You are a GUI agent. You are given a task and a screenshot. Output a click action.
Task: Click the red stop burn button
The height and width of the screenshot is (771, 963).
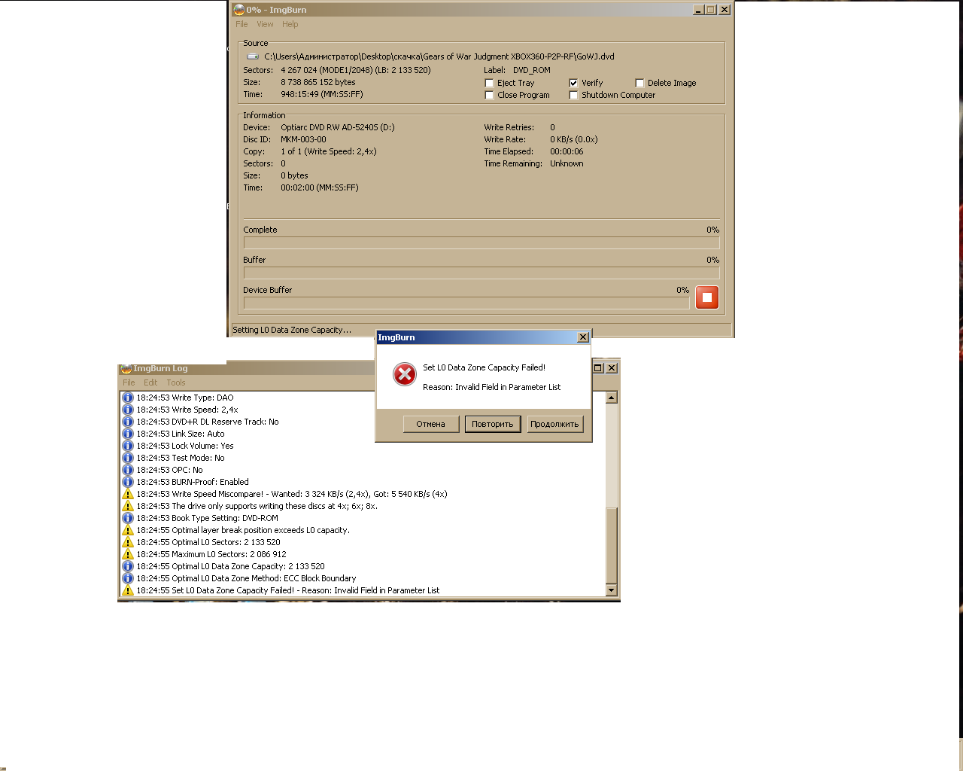[x=707, y=297]
